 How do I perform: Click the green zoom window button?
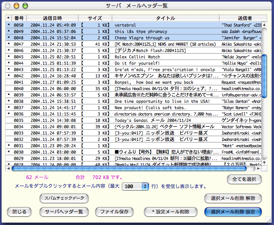25,6
